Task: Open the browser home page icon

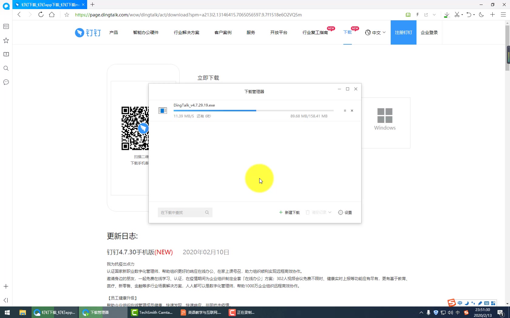Action: pyautogui.click(x=52, y=15)
